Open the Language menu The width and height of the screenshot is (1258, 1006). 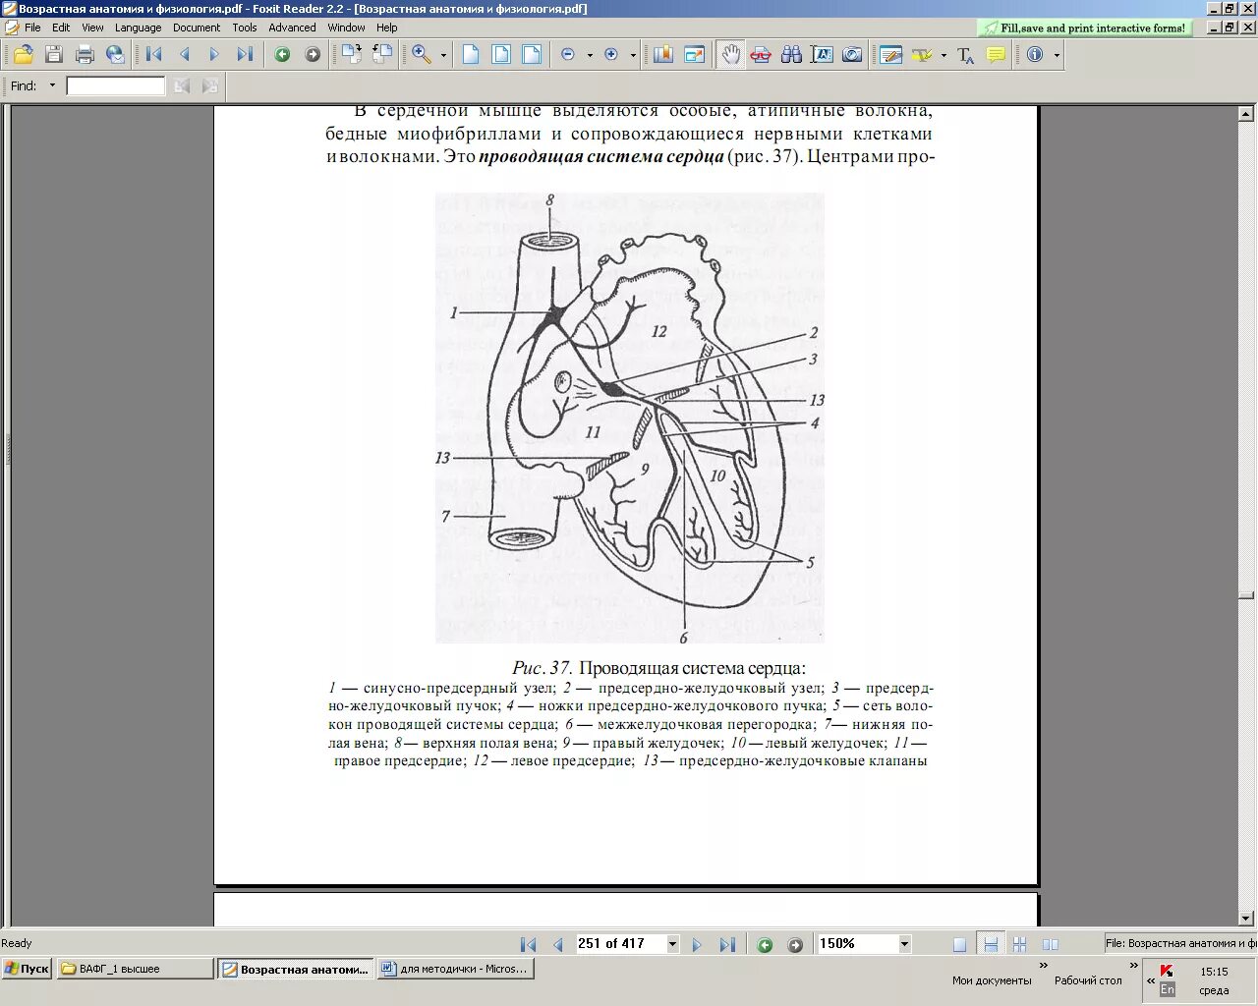(x=138, y=28)
